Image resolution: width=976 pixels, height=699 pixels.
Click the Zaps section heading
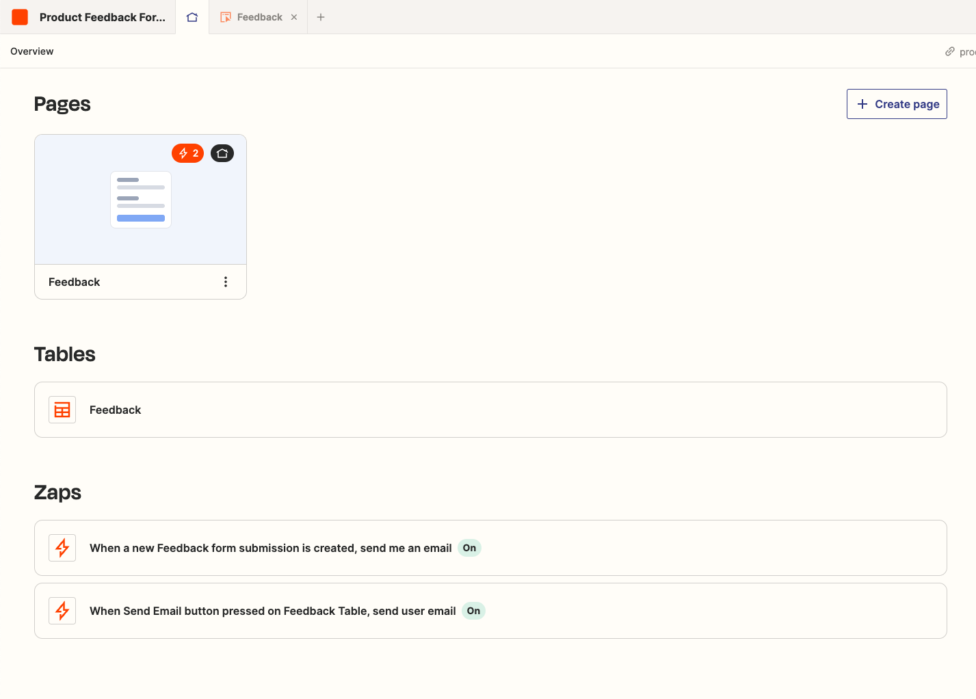57,492
